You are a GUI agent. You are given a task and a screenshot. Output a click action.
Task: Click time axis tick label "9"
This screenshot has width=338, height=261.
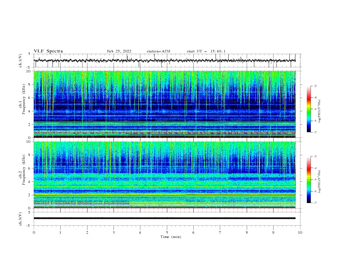(x=273, y=232)
